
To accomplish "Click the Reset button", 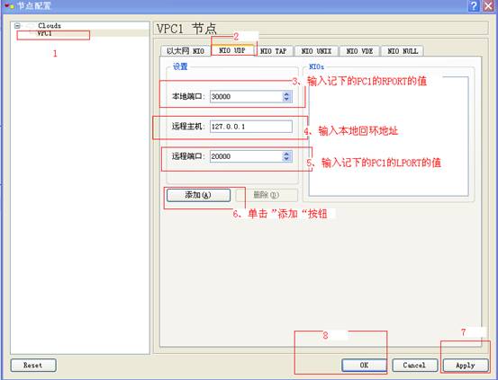I will [33, 365].
